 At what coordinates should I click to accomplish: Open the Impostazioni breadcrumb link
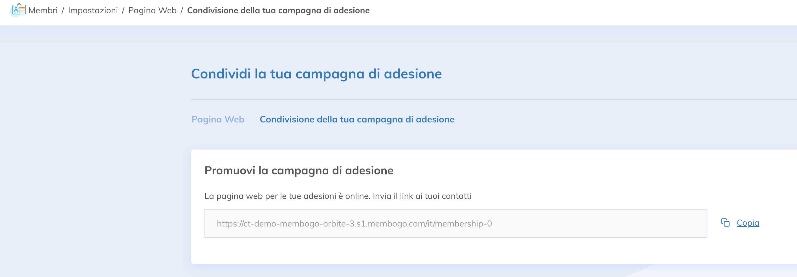tap(93, 10)
